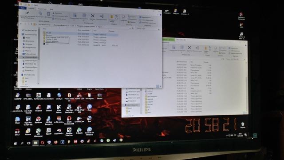Image resolution: width=284 pixels, height=160 pixels.
Task: Open the Vegas Pro 13.0 desktop shortcut
Action: coord(28,121)
